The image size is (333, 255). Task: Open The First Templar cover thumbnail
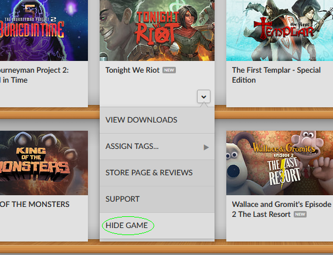click(x=280, y=30)
